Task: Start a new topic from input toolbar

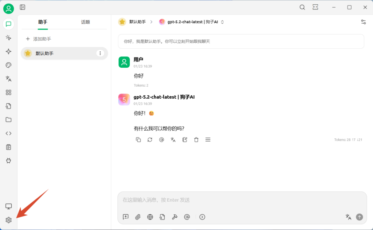Action: coord(126,217)
